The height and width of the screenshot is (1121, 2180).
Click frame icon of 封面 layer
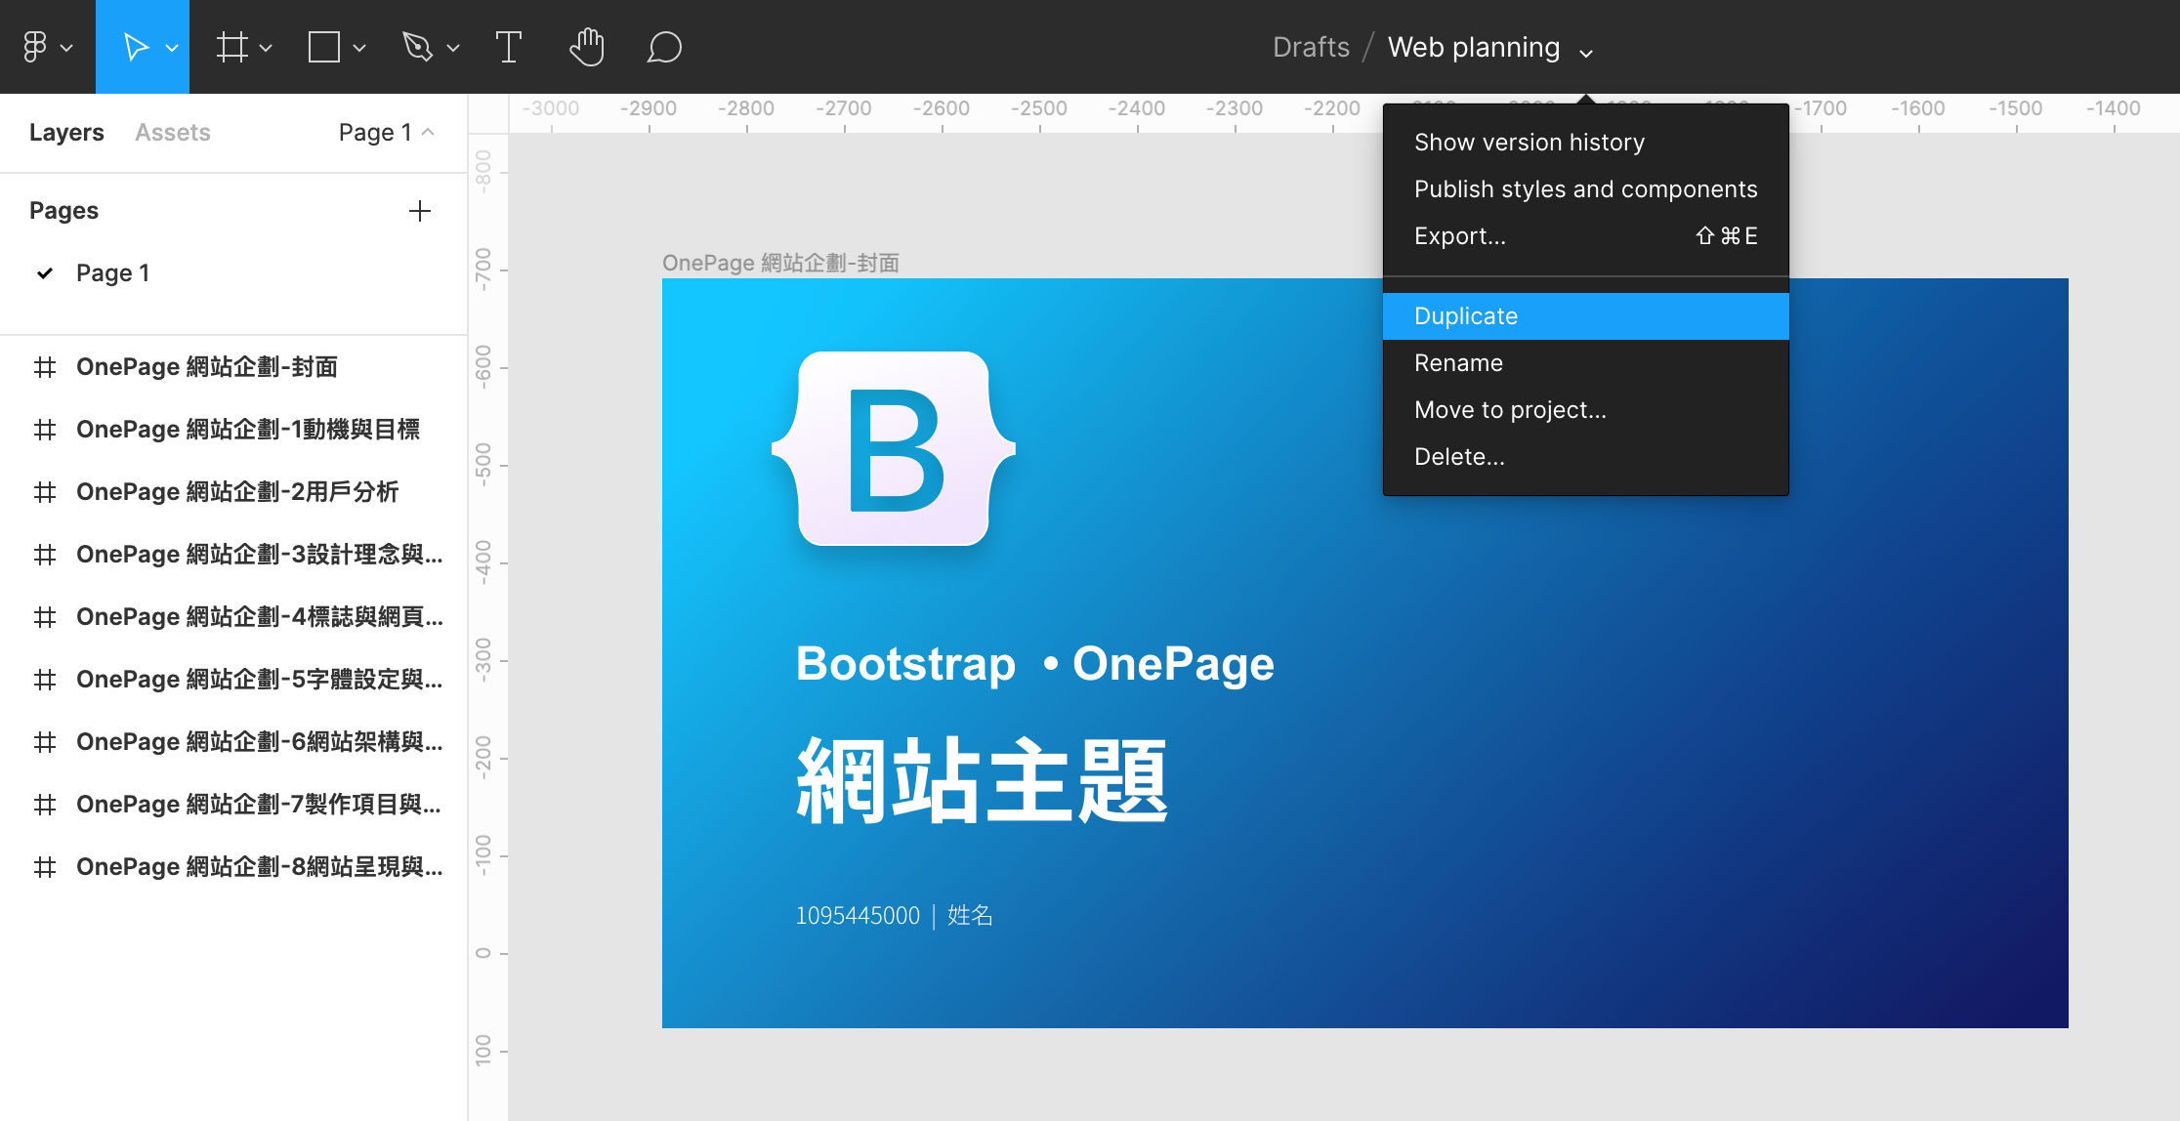point(45,367)
